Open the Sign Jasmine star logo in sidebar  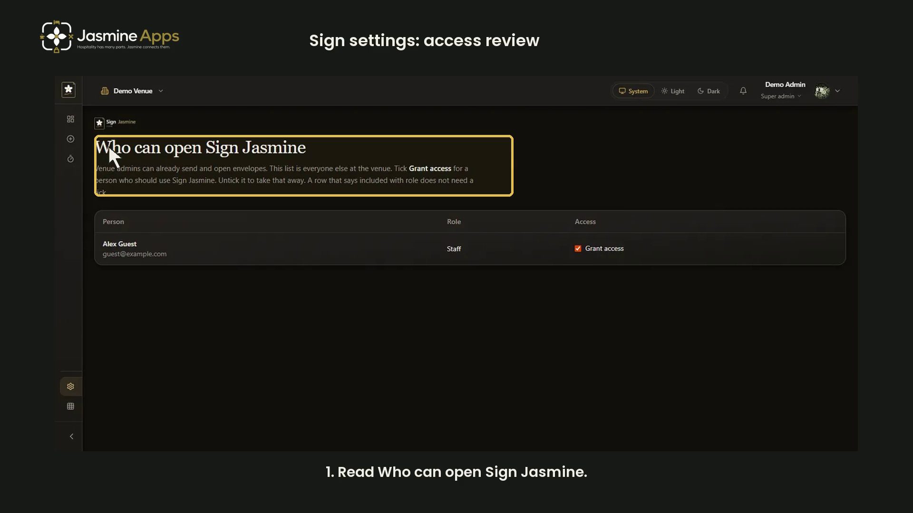pos(68,90)
